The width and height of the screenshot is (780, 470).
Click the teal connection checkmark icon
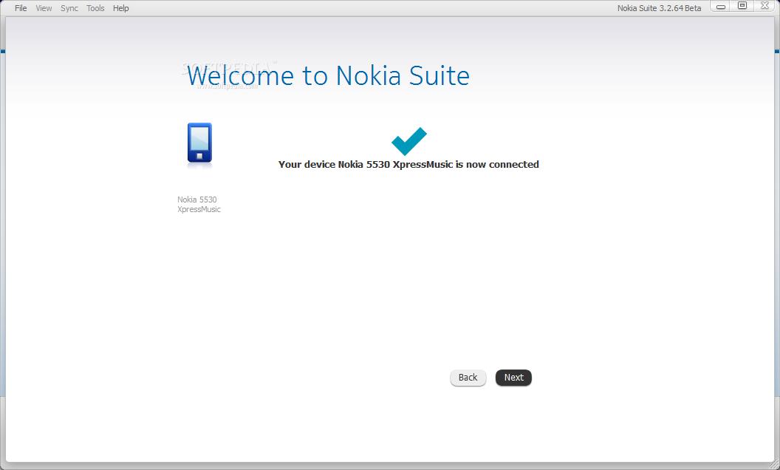408,141
